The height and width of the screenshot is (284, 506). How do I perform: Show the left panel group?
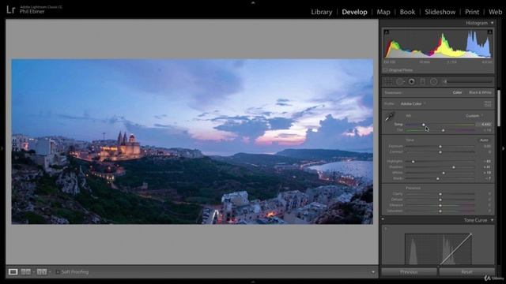(2, 148)
